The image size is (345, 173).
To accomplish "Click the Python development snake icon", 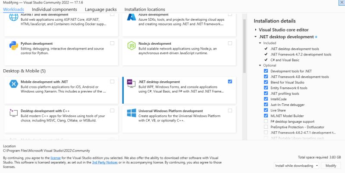I will click(14, 46).
